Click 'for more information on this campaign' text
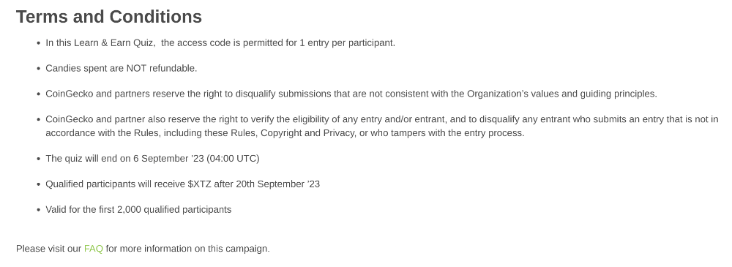The height and width of the screenshot is (267, 732). click(187, 249)
